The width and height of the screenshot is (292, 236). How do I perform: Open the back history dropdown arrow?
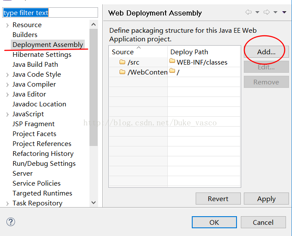tap(257, 12)
